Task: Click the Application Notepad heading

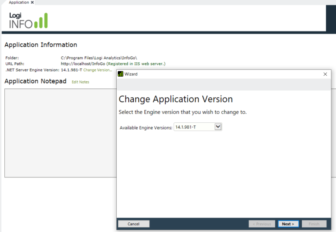Action: click(35, 81)
